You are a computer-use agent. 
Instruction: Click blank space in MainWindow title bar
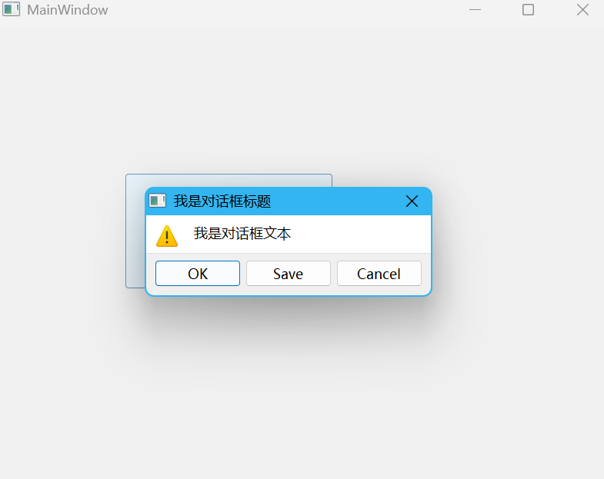[x=285, y=10]
